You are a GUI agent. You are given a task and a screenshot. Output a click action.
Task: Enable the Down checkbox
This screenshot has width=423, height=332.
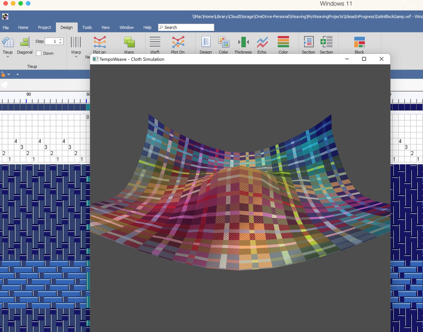(38, 53)
